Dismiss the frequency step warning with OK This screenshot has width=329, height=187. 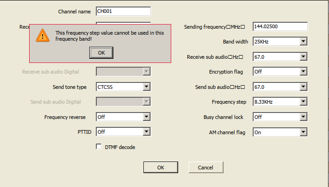click(101, 53)
